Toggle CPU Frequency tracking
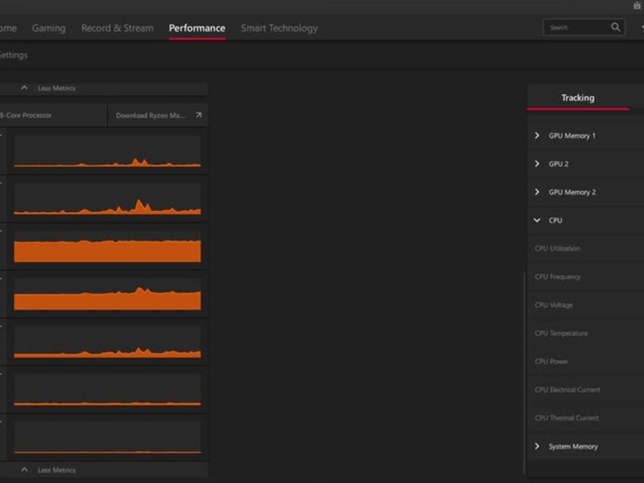The image size is (644, 483). (x=558, y=277)
